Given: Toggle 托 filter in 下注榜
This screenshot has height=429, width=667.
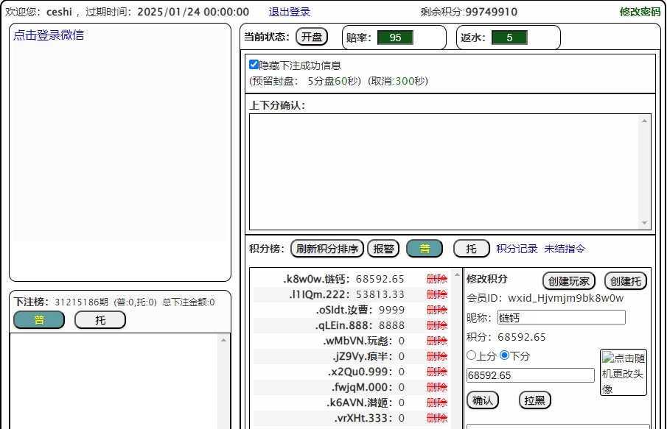Looking at the screenshot, I should [100, 320].
